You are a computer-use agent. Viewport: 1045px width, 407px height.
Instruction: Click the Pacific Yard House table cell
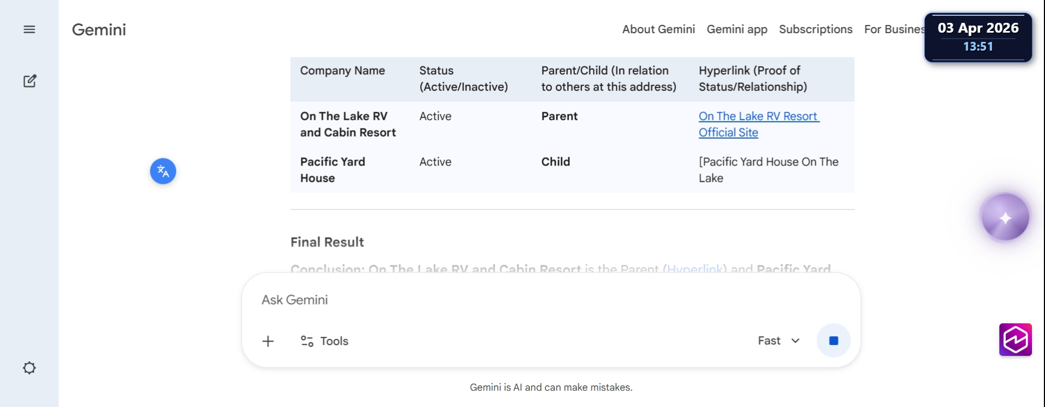tap(333, 170)
